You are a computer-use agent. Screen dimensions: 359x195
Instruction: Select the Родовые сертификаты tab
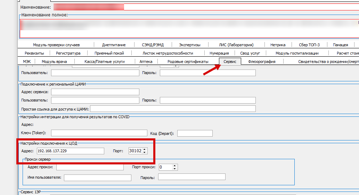(188, 62)
